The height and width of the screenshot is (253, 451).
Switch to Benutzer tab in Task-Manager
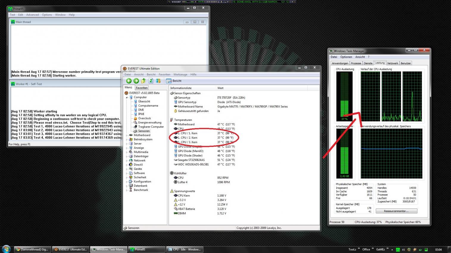pyautogui.click(x=406, y=63)
